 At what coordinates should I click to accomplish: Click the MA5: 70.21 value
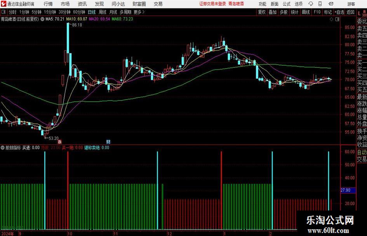click(x=54, y=19)
